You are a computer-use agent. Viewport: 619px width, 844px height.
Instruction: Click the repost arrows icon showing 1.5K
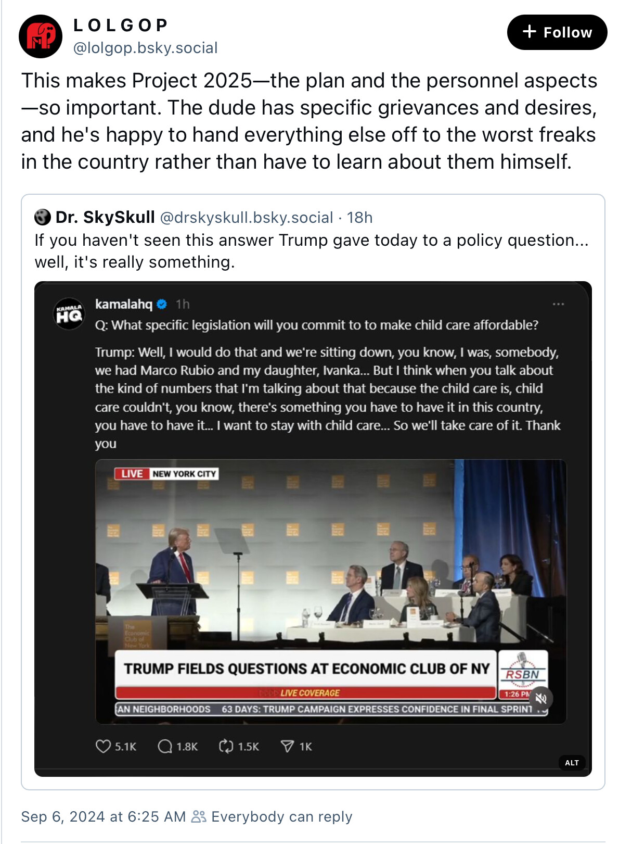click(x=226, y=746)
